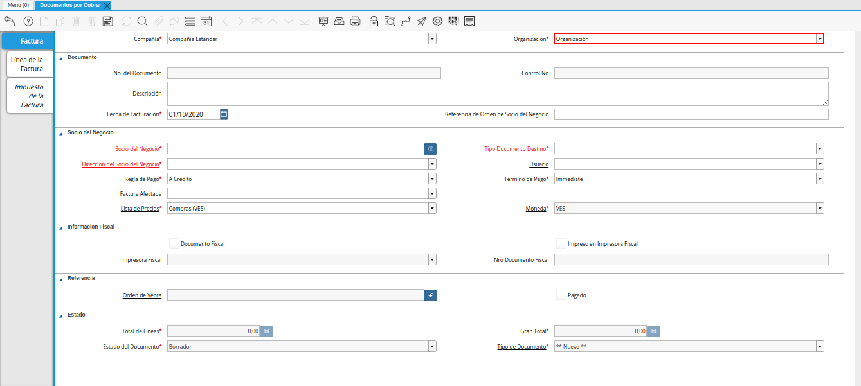Open calculator for Total de Líneas
Image resolution: width=861 pixels, height=386 pixels.
pyautogui.click(x=267, y=331)
